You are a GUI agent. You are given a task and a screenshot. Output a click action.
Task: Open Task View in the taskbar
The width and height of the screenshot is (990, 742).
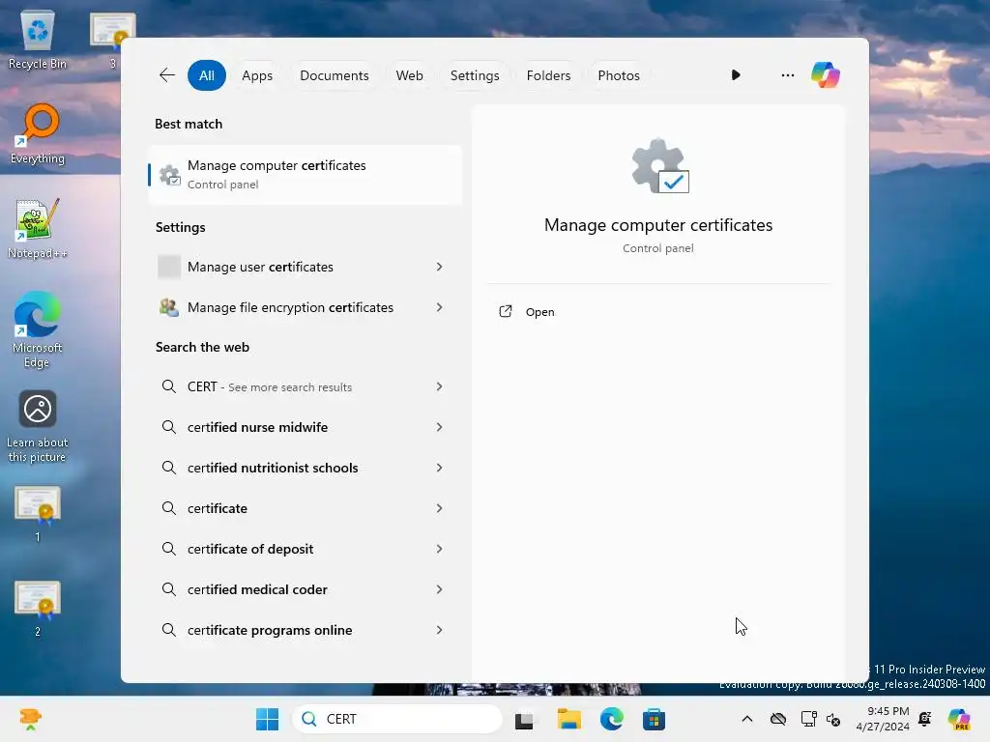(x=524, y=720)
